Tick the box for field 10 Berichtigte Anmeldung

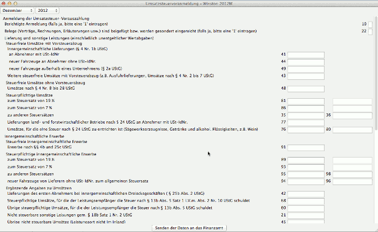tap(370, 24)
